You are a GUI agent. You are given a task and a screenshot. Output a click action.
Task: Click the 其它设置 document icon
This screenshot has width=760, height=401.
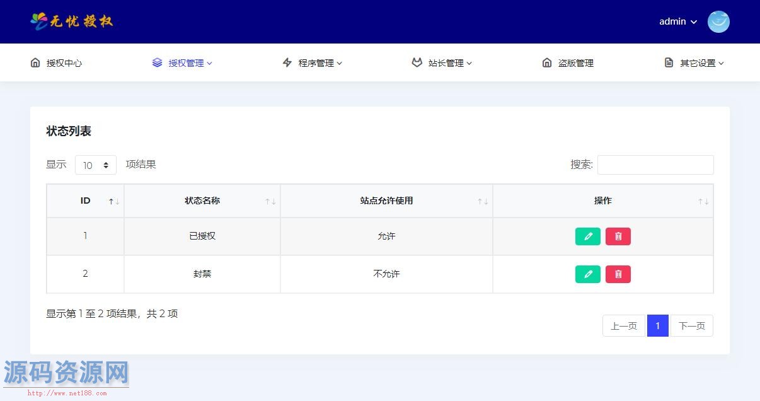669,62
